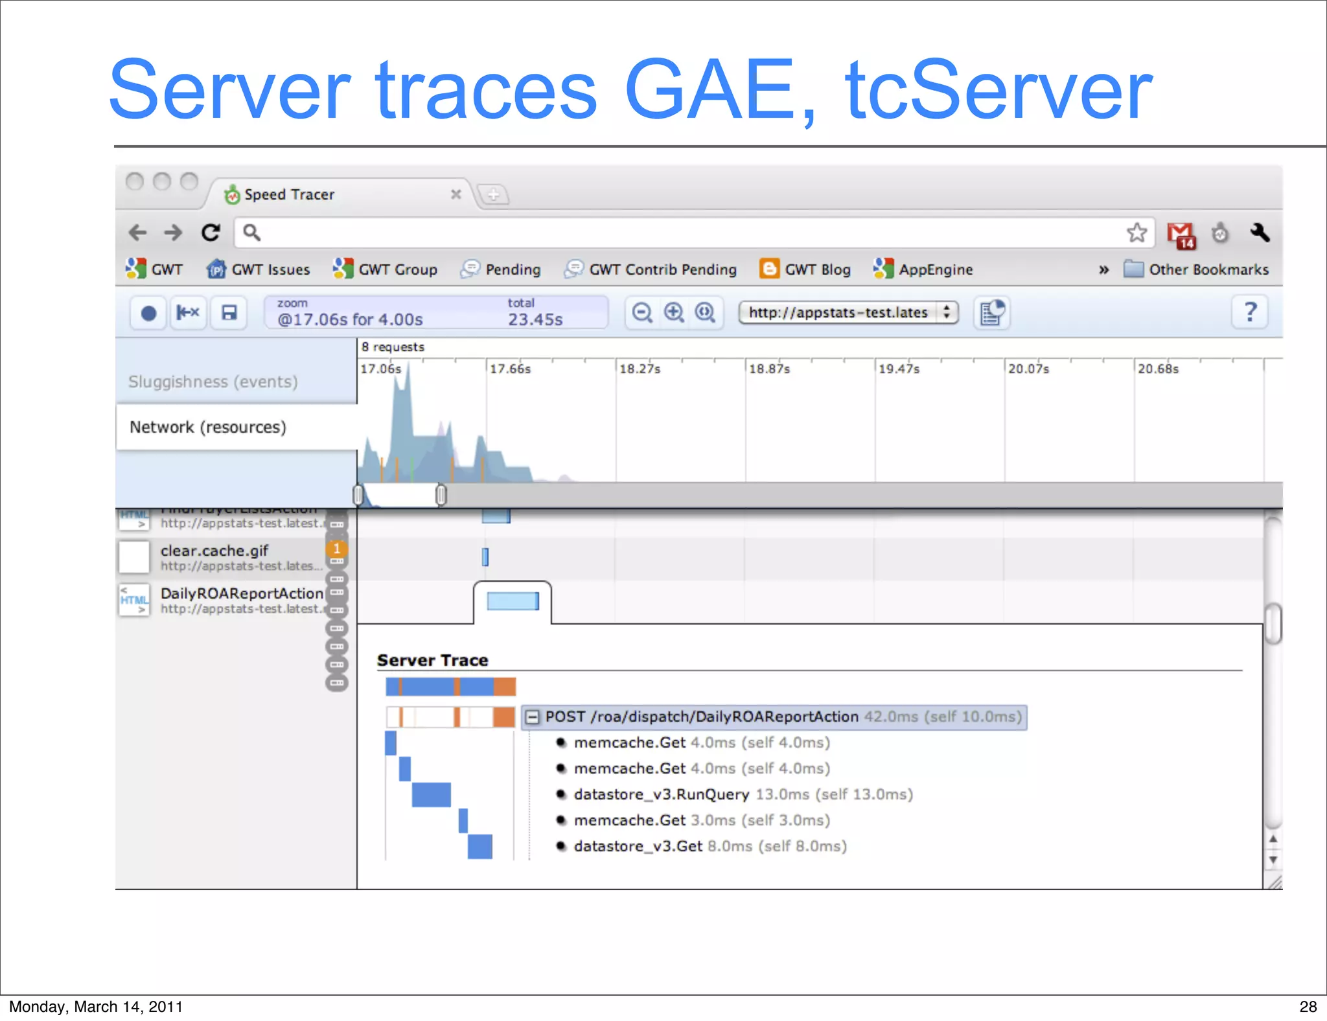Click the scrollbar up arrow
Image resolution: width=1327 pixels, height=1021 pixels.
pyautogui.click(x=1273, y=838)
